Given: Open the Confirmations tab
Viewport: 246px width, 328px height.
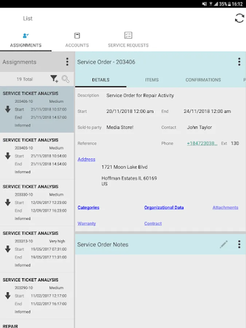Looking at the screenshot, I should pos(203,80).
